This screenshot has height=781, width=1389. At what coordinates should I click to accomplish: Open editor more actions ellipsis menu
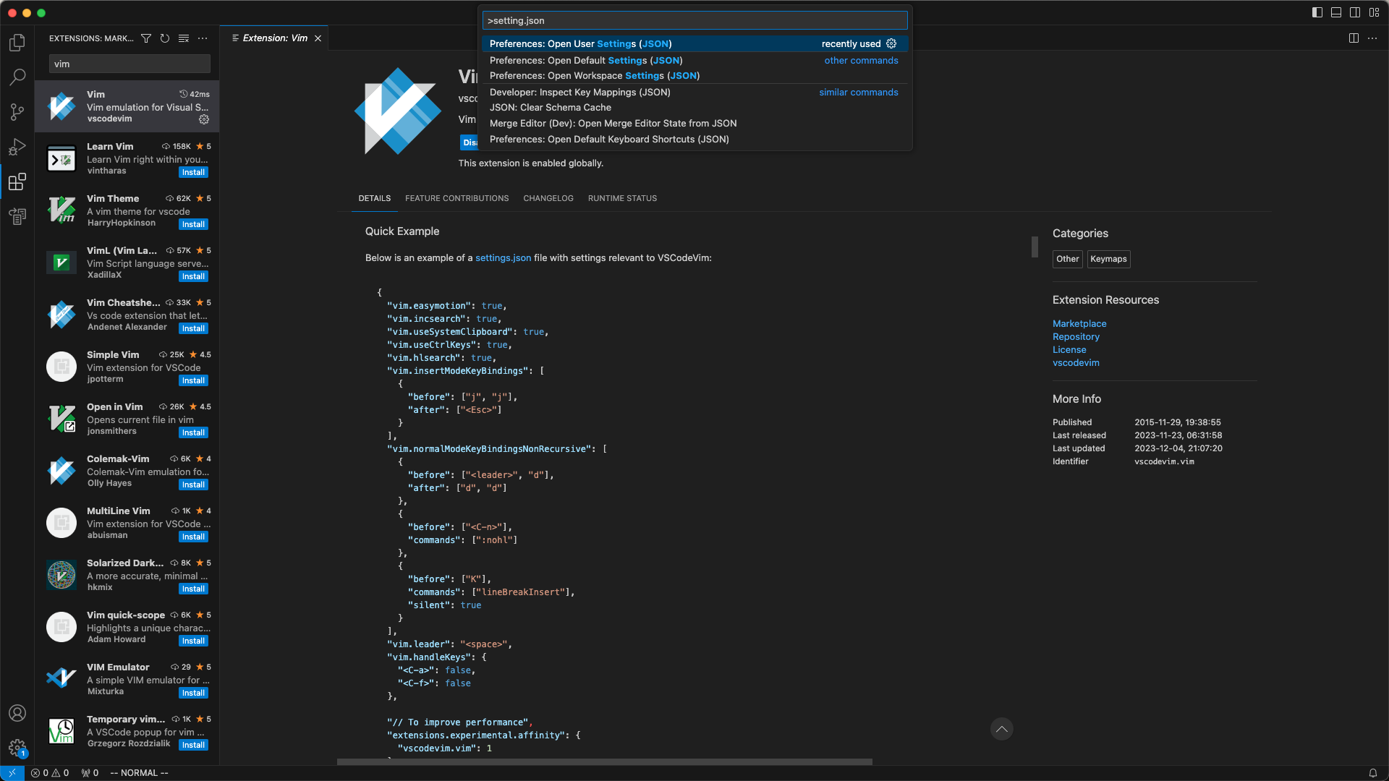[1372, 38]
